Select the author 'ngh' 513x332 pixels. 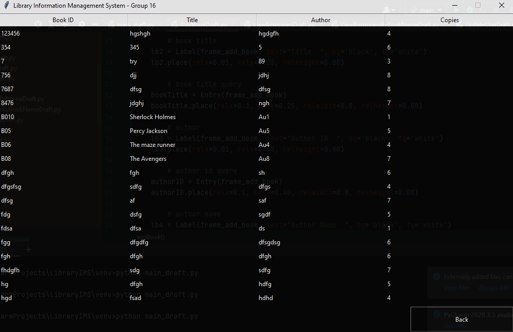click(x=264, y=103)
